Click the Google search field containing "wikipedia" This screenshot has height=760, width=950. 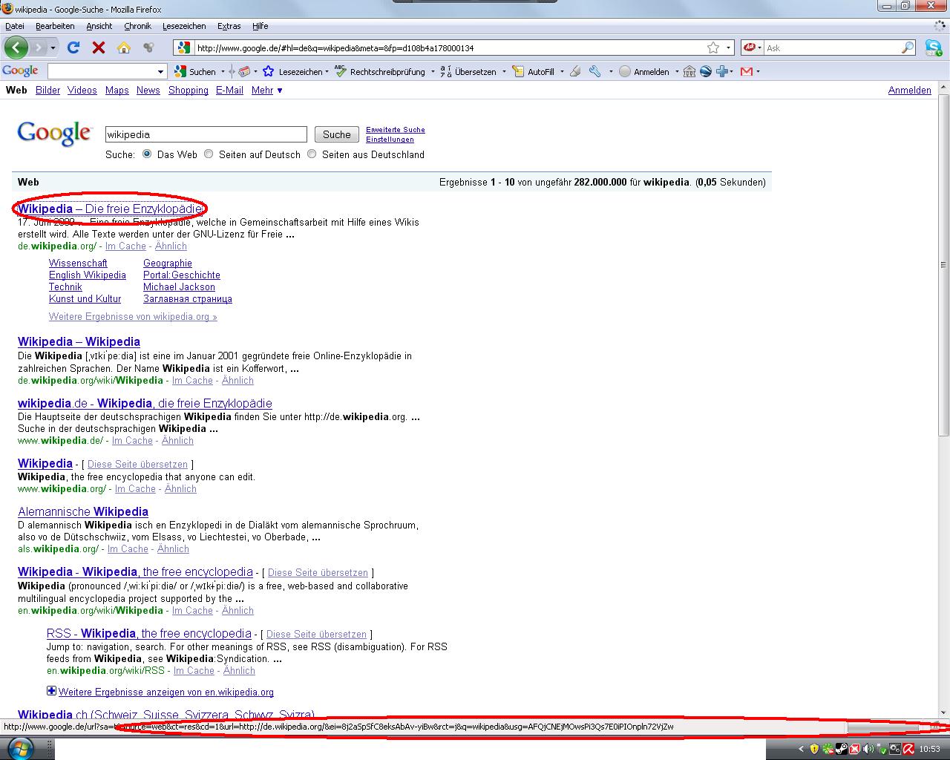pyautogui.click(x=206, y=134)
